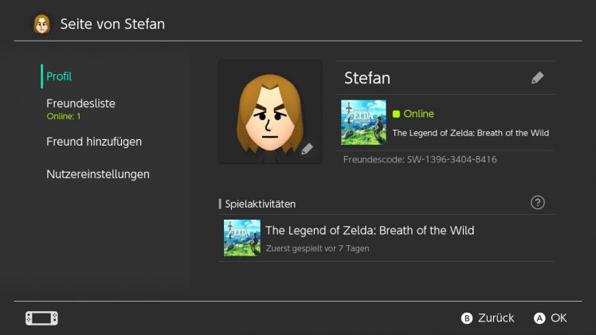
Task: Select Freund hinzufügen in the sidebar
Action: 94,142
